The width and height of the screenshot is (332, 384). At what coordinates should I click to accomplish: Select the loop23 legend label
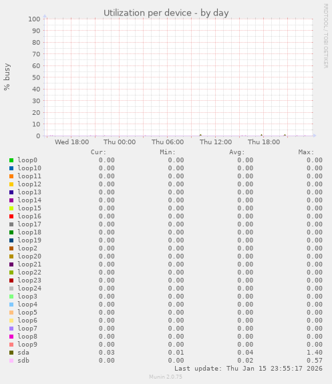29,280
